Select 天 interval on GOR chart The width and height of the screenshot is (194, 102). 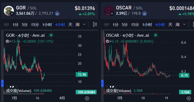pos(70,25)
